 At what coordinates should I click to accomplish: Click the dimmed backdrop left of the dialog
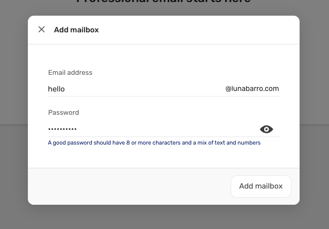coord(14,113)
